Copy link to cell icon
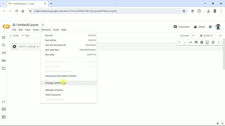This screenshot has width=225, height=126. (x=191, y=42)
